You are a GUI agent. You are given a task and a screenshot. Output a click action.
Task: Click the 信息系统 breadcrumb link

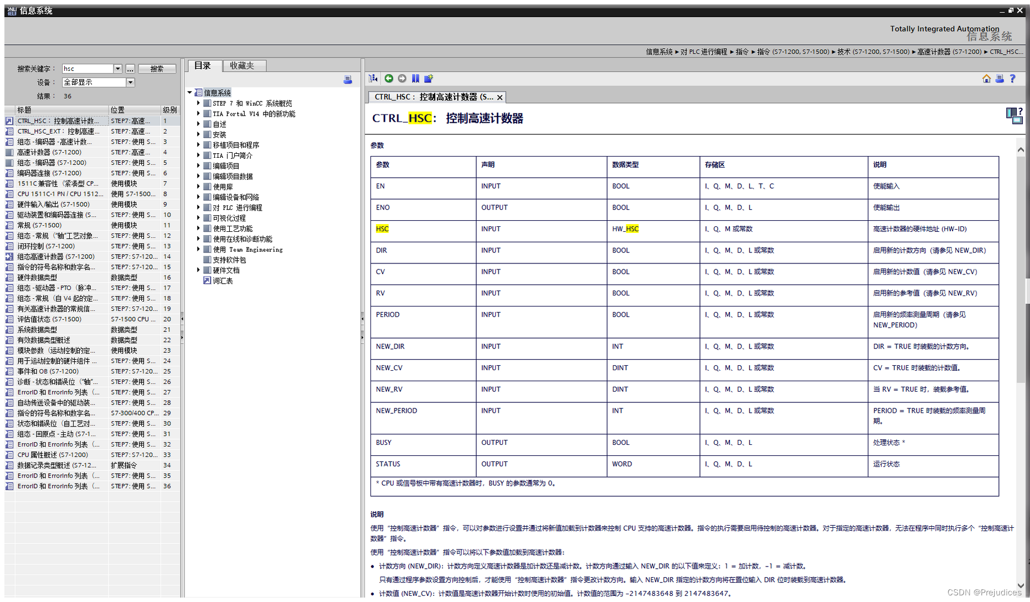coord(659,51)
